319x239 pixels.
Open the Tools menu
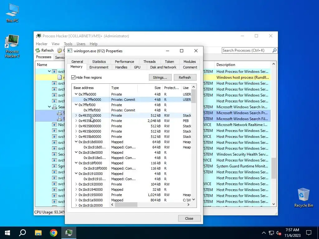point(68,44)
